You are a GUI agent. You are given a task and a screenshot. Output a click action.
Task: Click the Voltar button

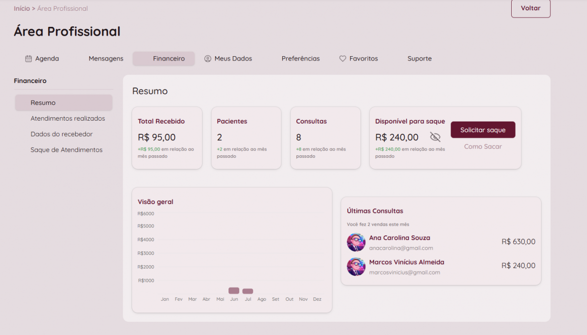click(530, 8)
